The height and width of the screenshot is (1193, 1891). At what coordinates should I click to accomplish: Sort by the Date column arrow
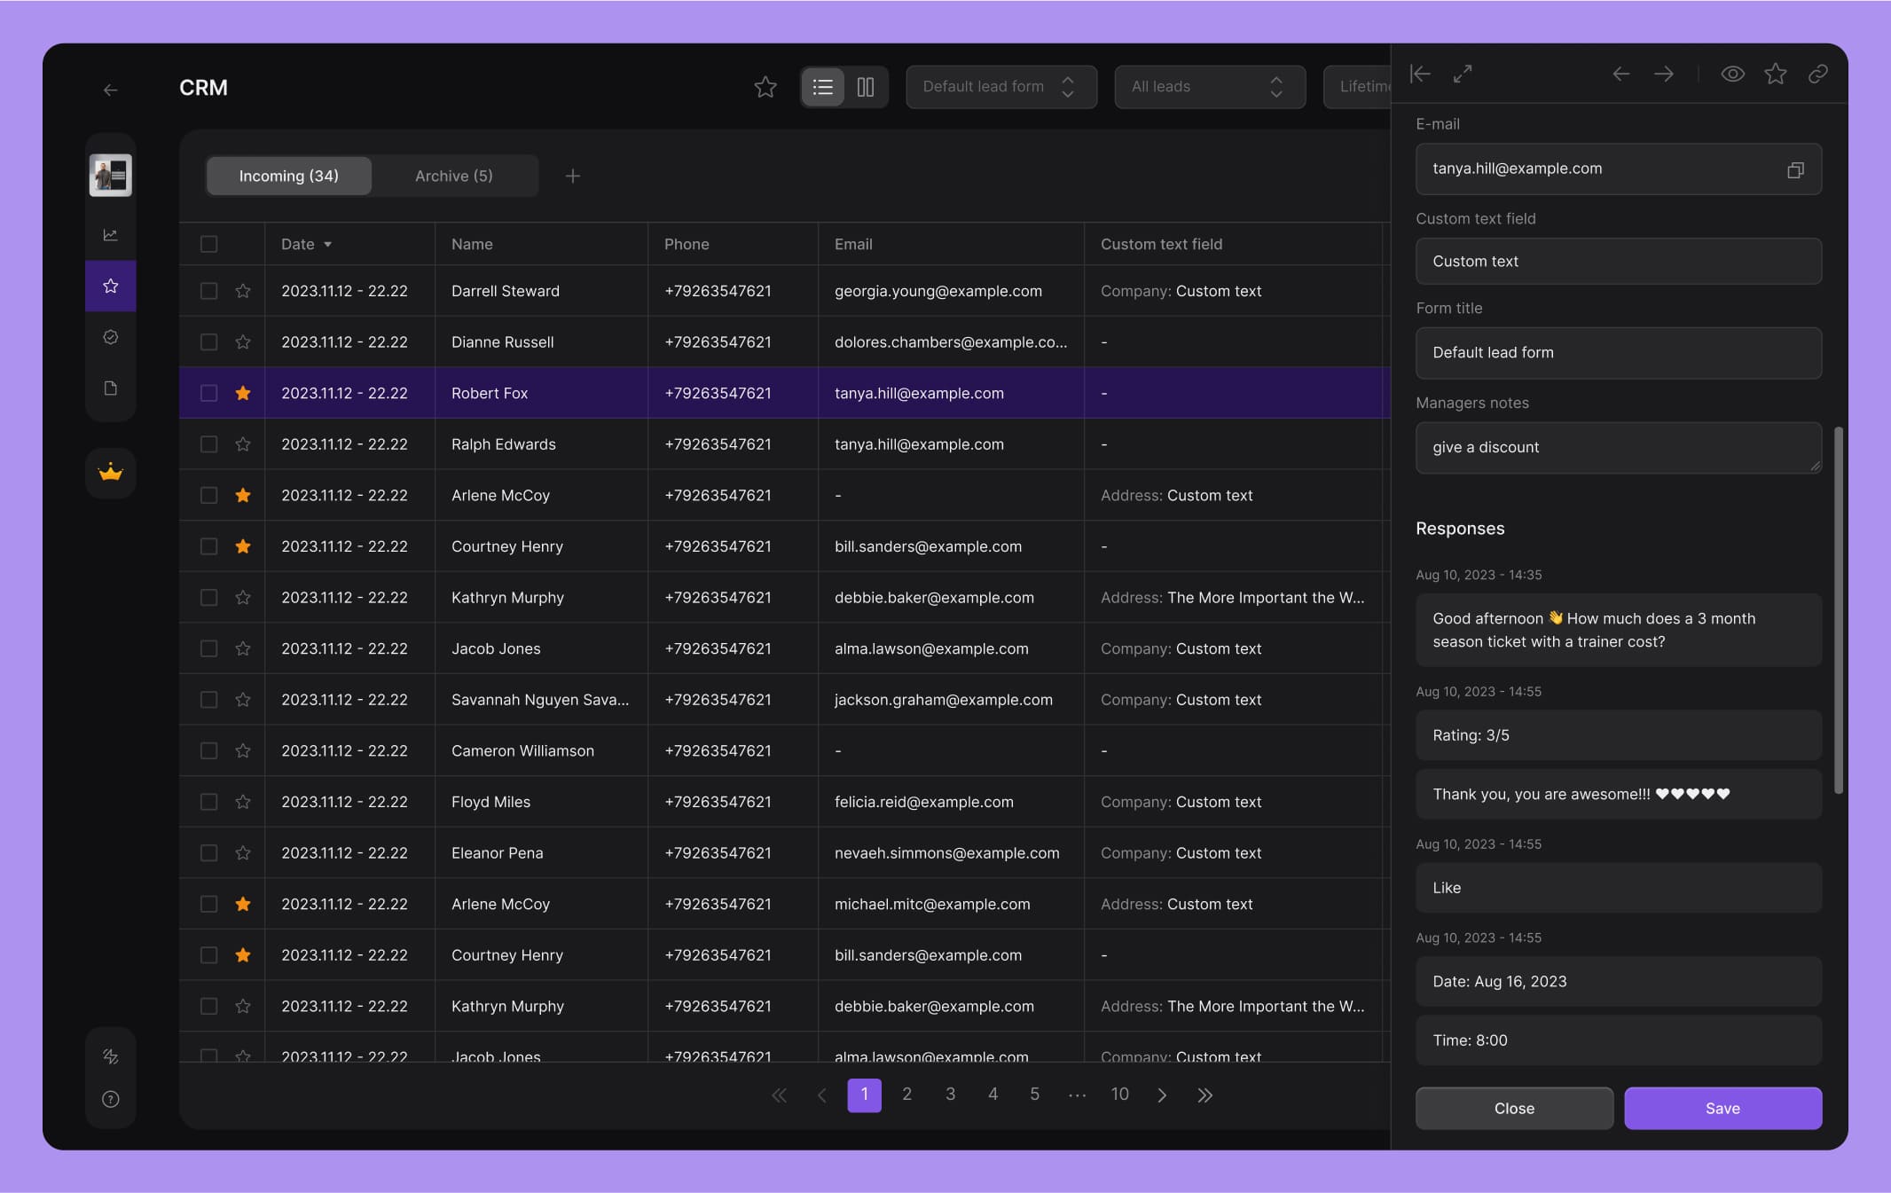tap(328, 245)
